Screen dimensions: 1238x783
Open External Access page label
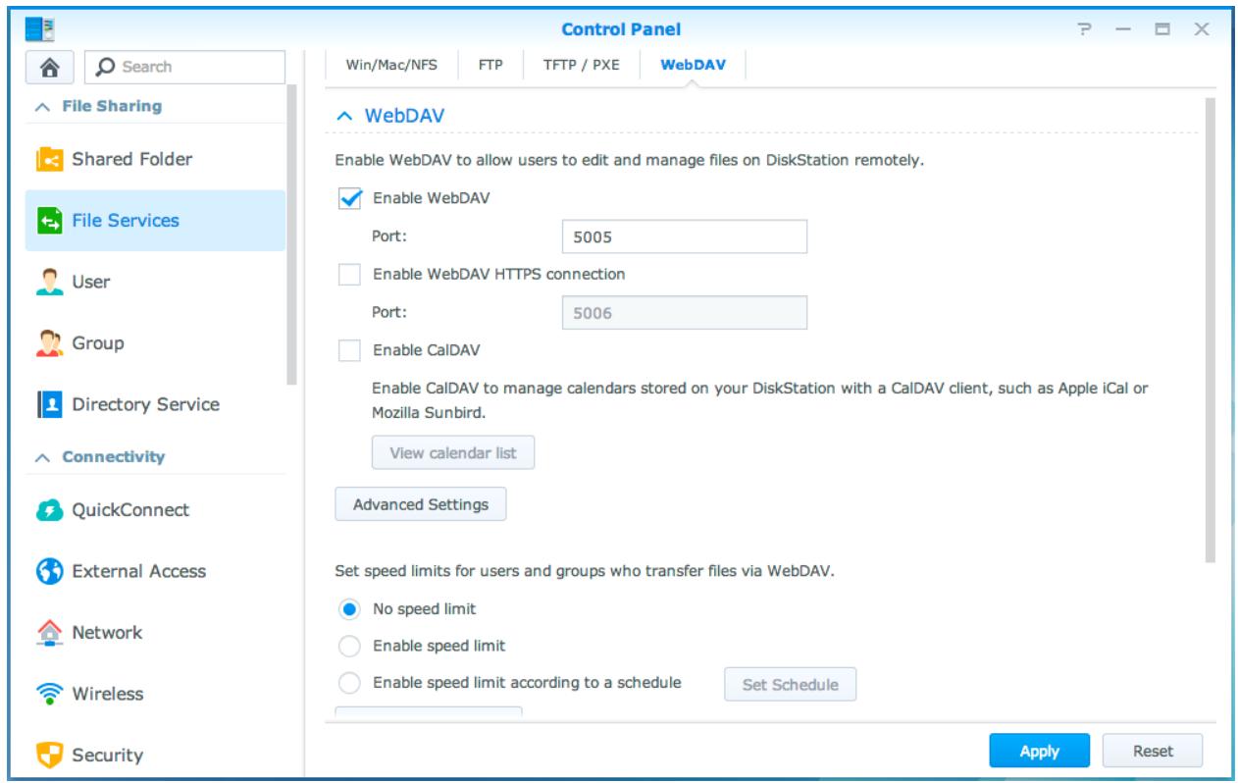point(138,571)
